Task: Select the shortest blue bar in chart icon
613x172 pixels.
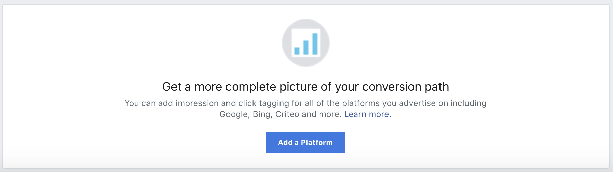Action: [x=297, y=51]
